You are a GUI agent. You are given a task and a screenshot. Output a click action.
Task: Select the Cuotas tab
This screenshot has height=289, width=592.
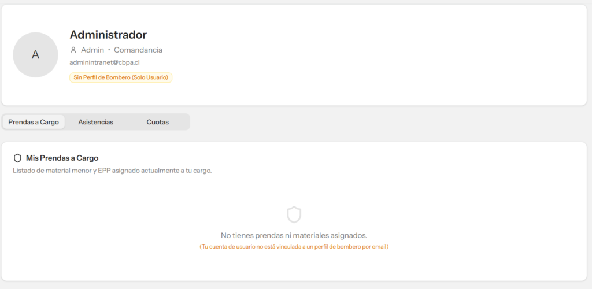[x=157, y=122]
